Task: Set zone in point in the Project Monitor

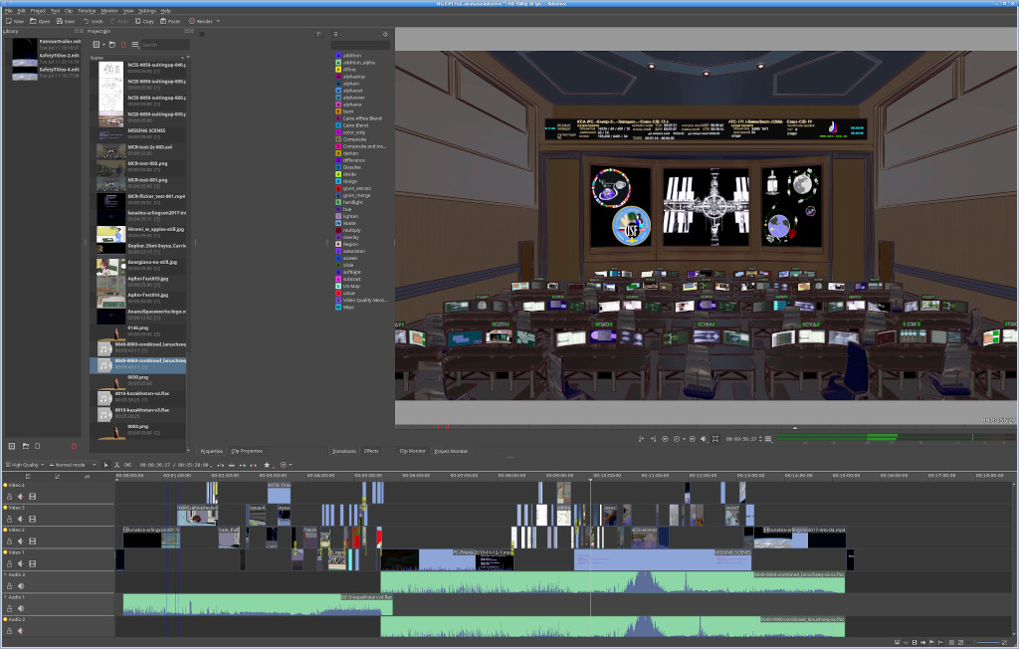Action: tap(642, 439)
